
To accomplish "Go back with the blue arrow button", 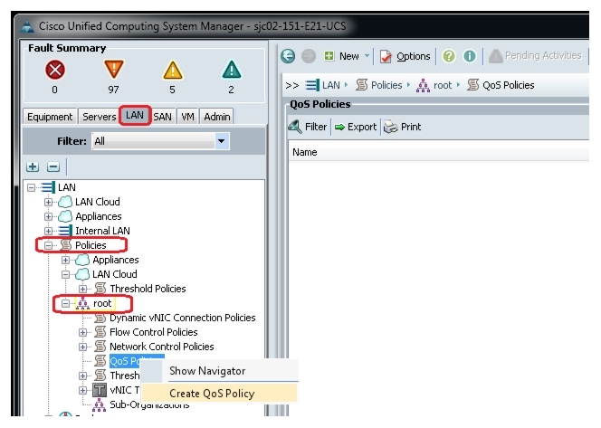I will click(288, 56).
